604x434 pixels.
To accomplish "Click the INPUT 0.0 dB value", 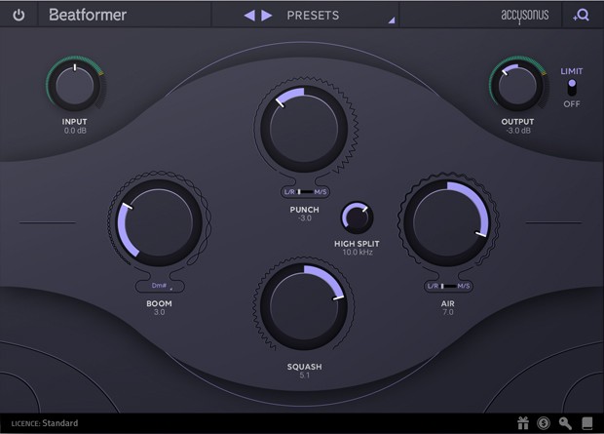I will point(75,131).
